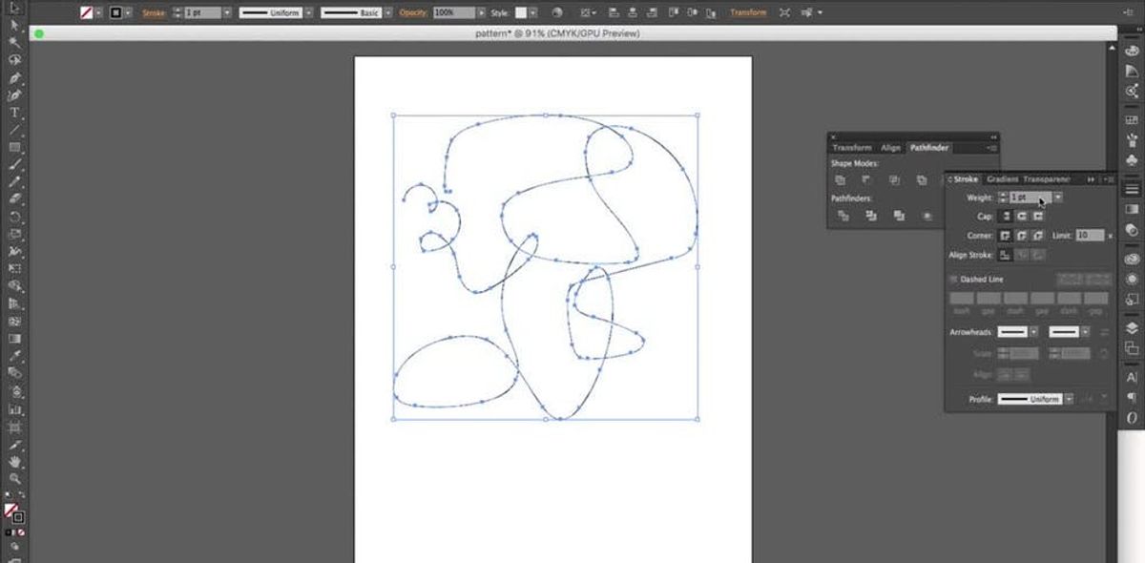Pick the Zoom tool magnifier
The image size is (1145, 563).
pyautogui.click(x=14, y=480)
